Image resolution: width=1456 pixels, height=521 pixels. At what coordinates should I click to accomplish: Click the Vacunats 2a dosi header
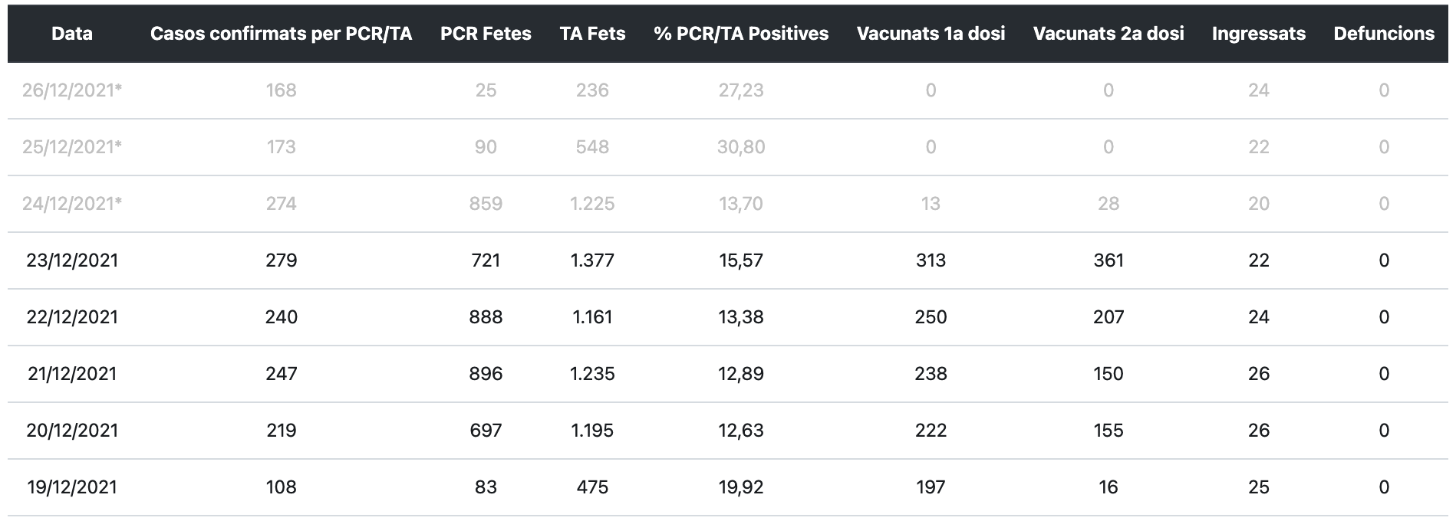tap(1108, 34)
